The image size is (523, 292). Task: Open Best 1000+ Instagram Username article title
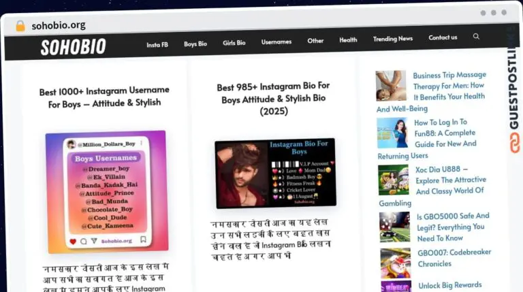click(x=104, y=97)
